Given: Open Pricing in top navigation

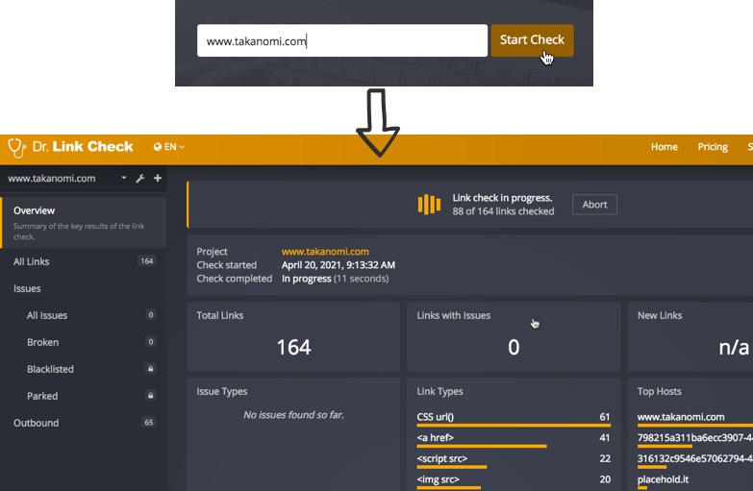Looking at the screenshot, I should click(713, 147).
